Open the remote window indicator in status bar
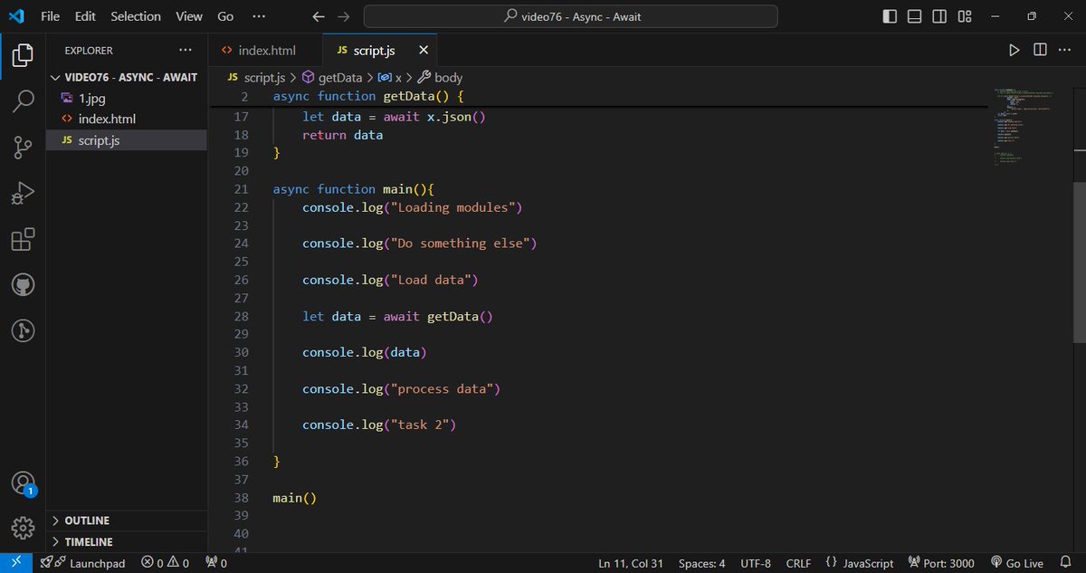The height and width of the screenshot is (573, 1086). point(16,563)
